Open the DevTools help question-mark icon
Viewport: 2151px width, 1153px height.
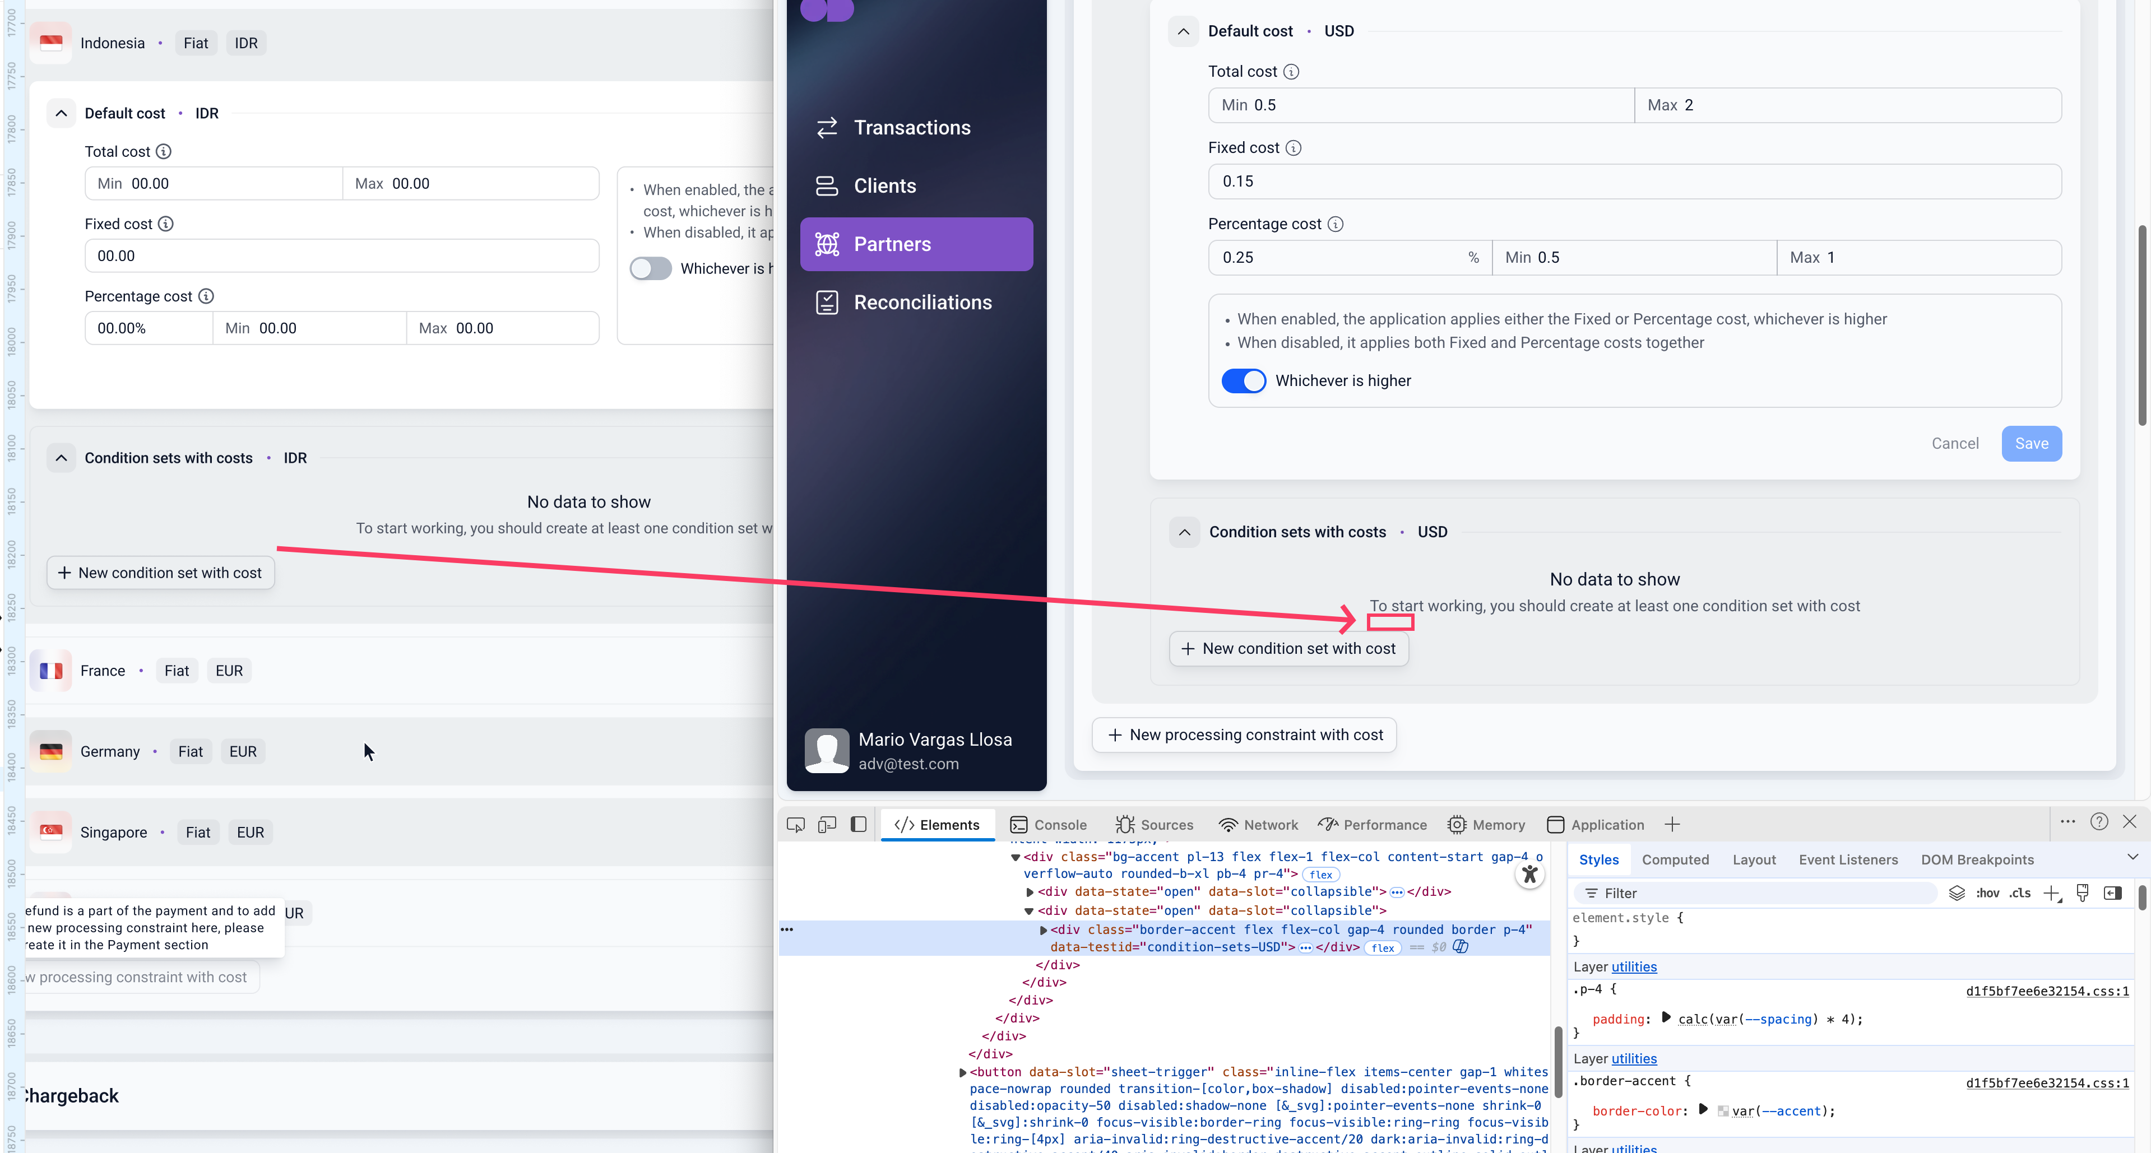[2099, 822]
